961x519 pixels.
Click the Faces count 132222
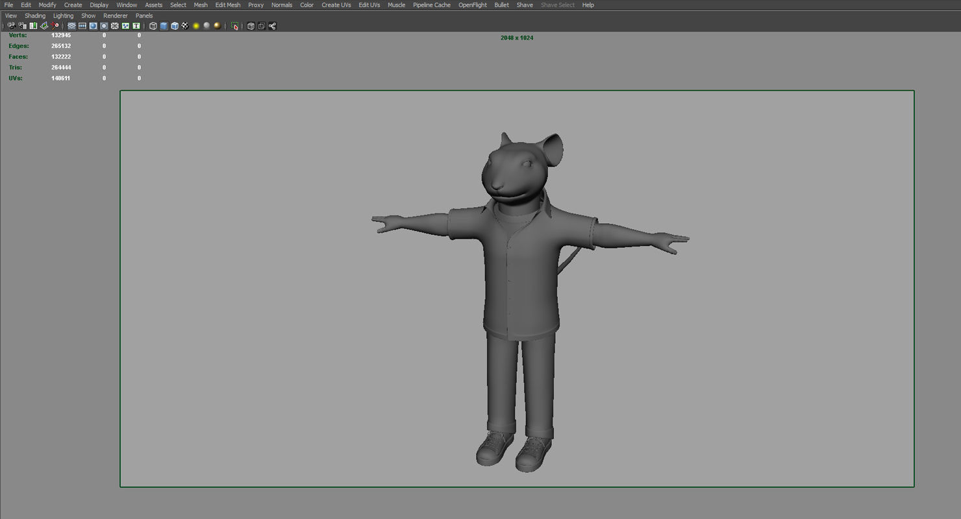coord(61,56)
